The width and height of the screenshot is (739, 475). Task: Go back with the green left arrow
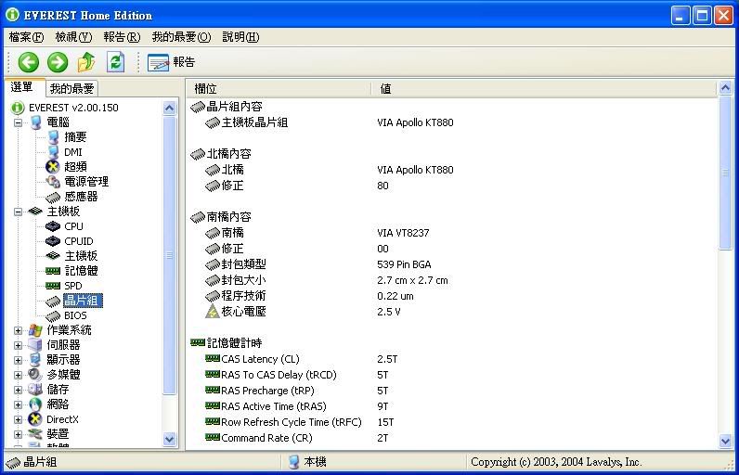click(28, 62)
